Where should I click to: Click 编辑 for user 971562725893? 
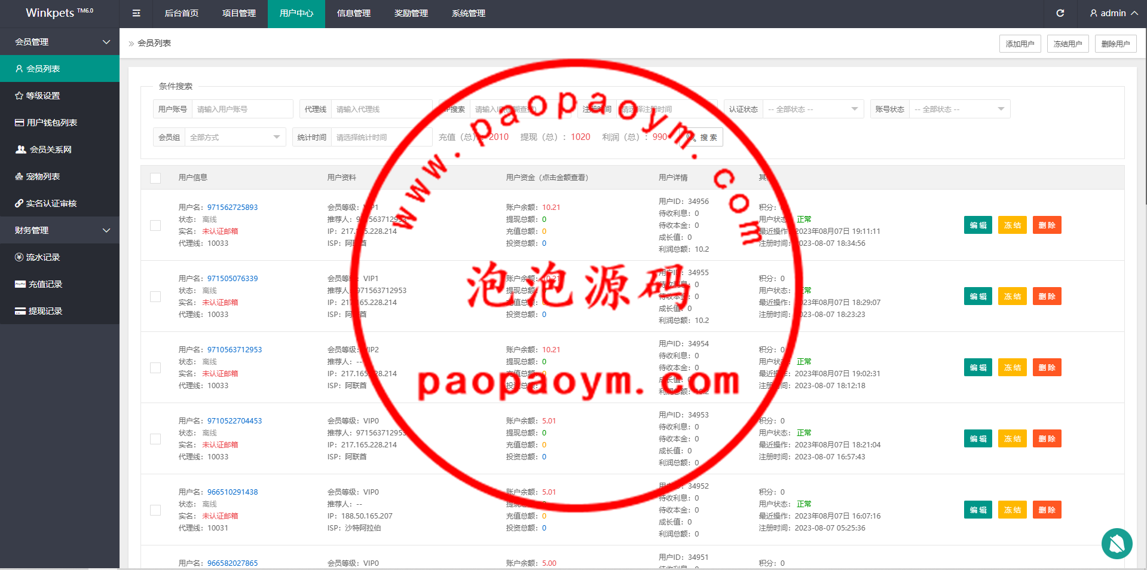coord(978,225)
